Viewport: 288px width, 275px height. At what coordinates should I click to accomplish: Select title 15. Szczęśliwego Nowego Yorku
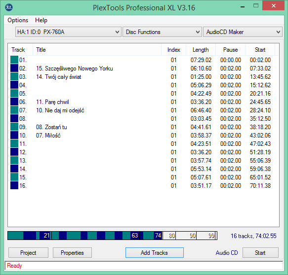click(x=75, y=69)
